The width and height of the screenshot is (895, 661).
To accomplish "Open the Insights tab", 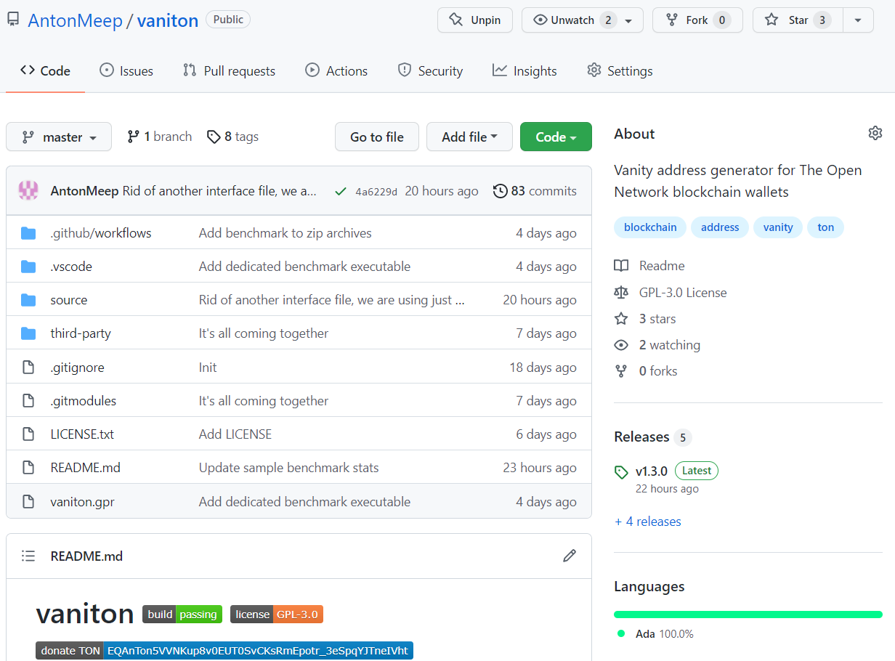I will (525, 70).
